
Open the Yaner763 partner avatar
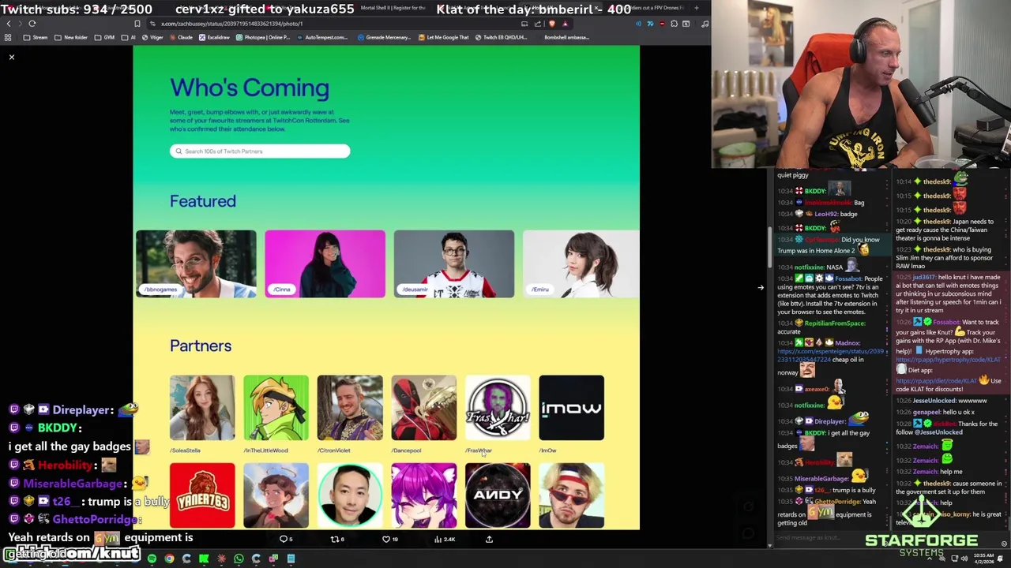click(x=202, y=495)
